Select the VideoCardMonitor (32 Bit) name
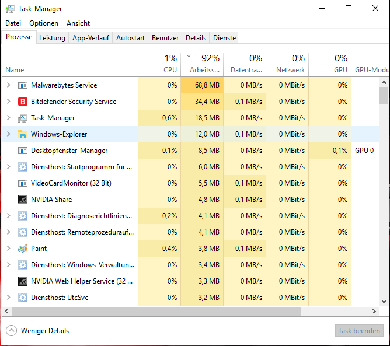Viewport: 390px width, 346px height. [x=71, y=183]
